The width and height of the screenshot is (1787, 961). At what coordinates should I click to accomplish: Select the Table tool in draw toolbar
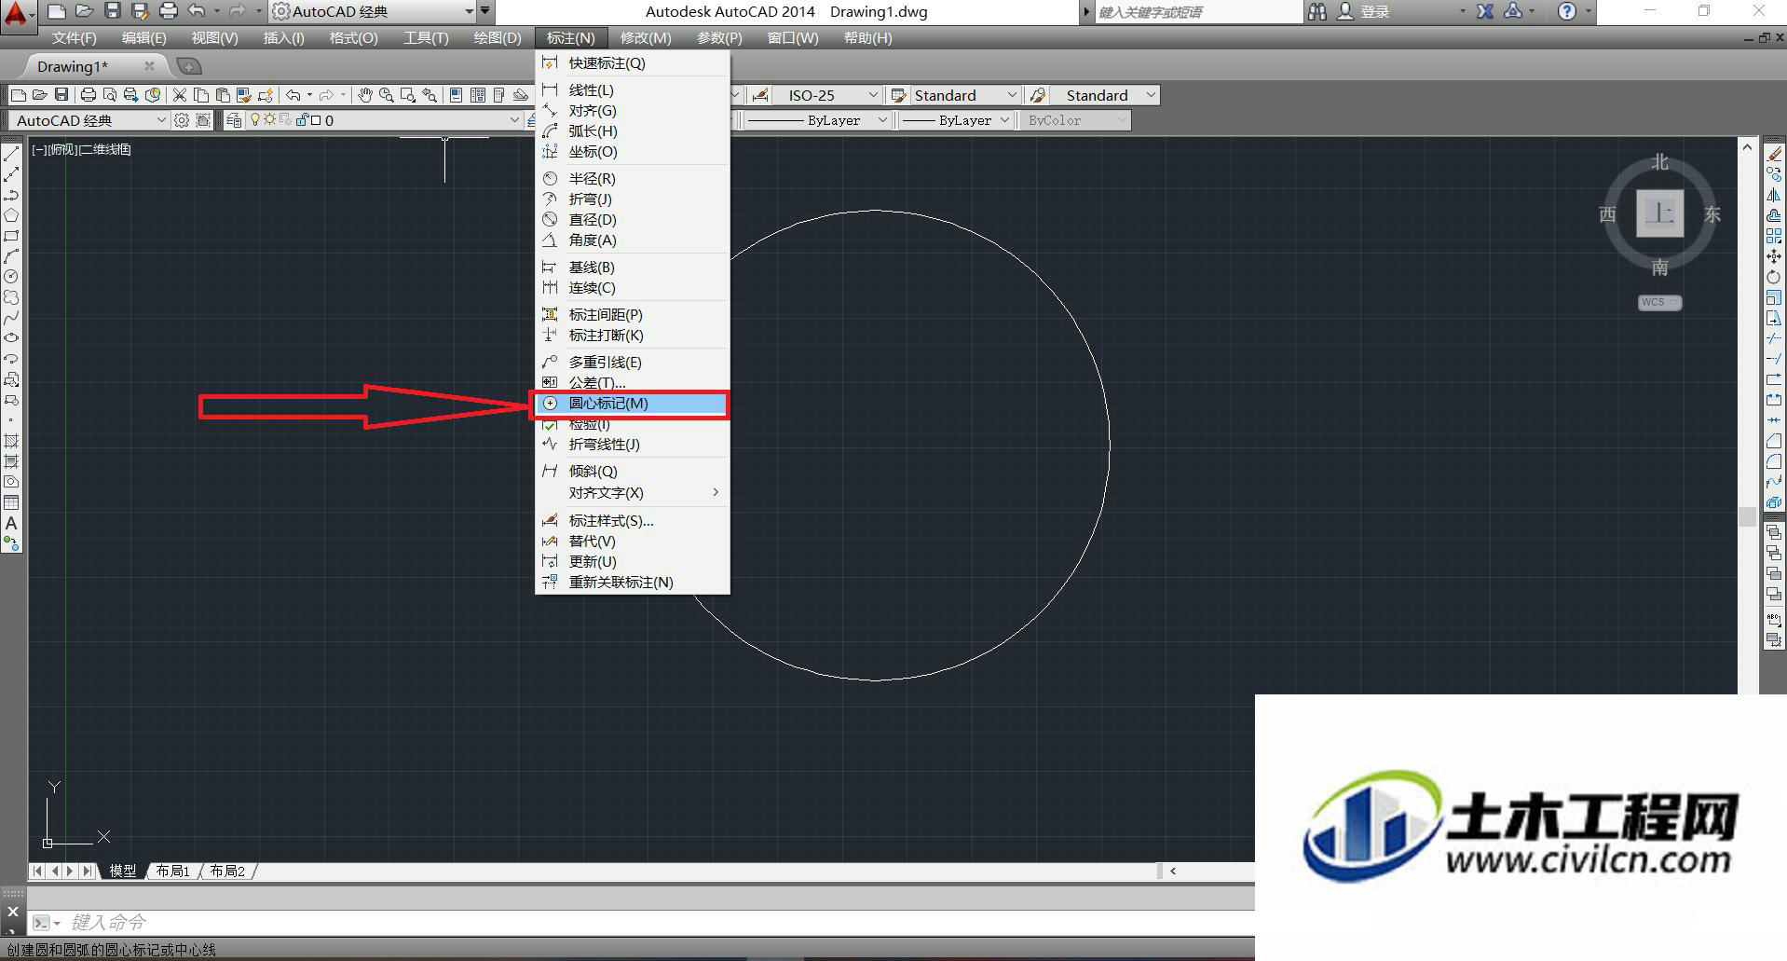click(x=11, y=502)
